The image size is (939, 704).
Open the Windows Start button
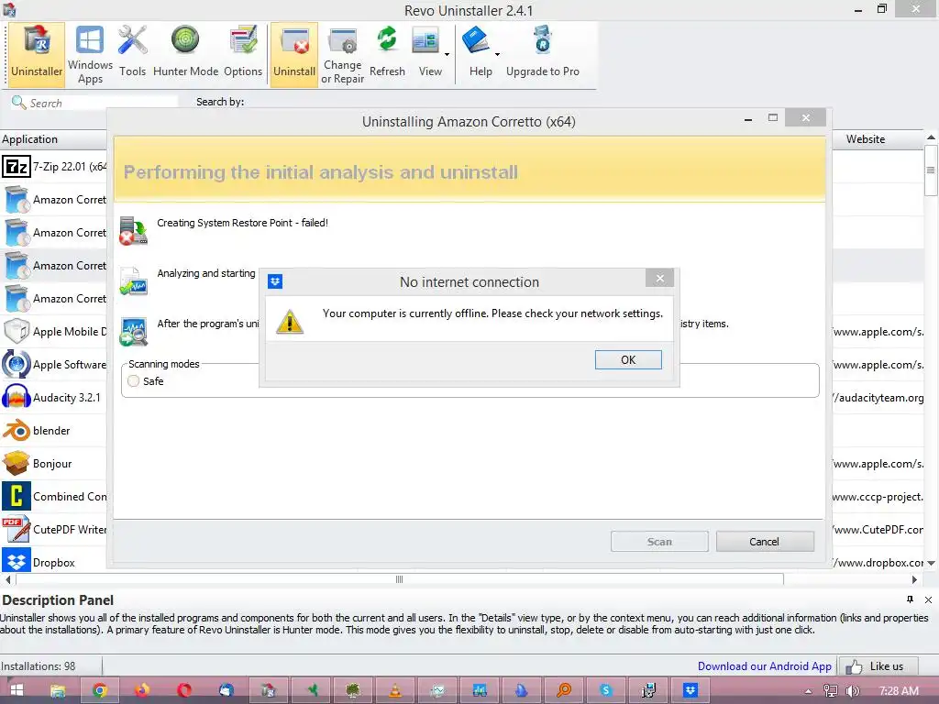(x=17, y=690)
